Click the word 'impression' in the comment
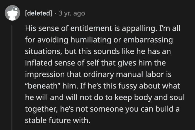The width and height of the screenshot is (195, 130). (x=45, y=75)
